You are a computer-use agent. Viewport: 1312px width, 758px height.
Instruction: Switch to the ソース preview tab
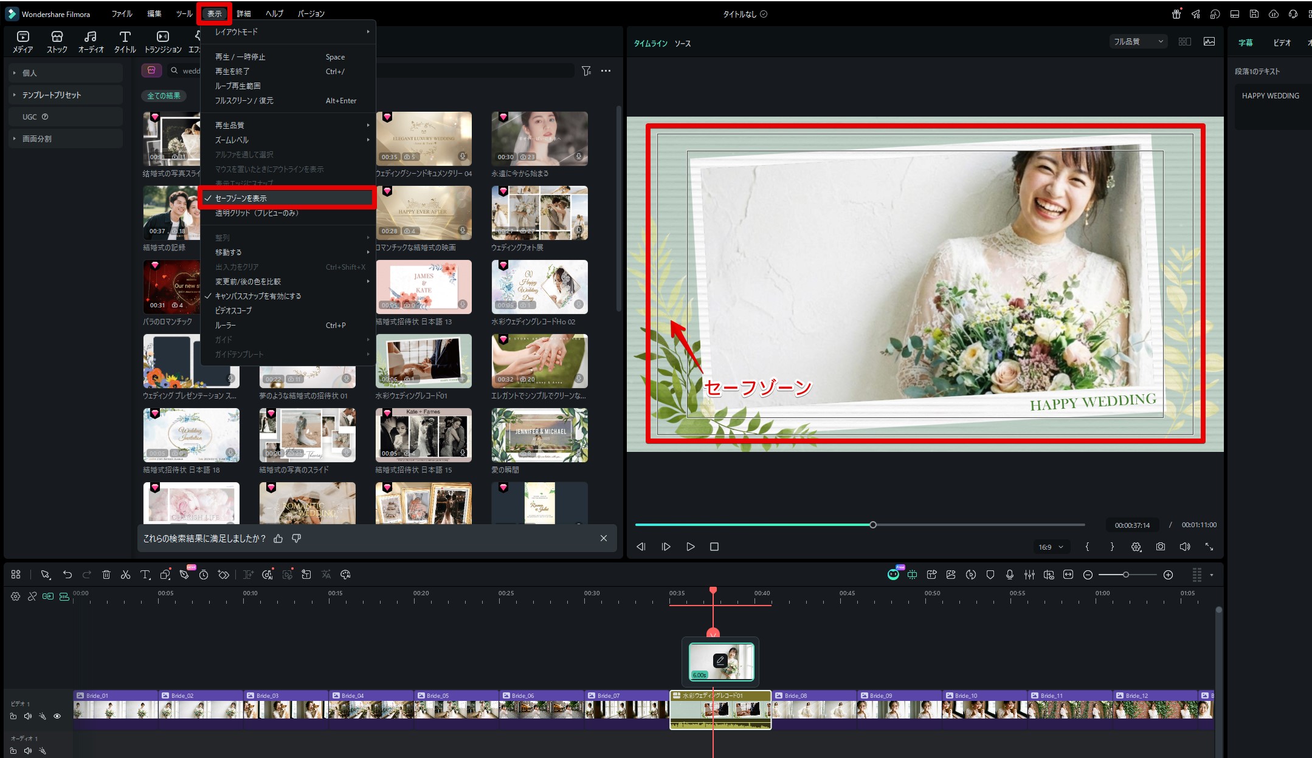click(x=683, y=44)
